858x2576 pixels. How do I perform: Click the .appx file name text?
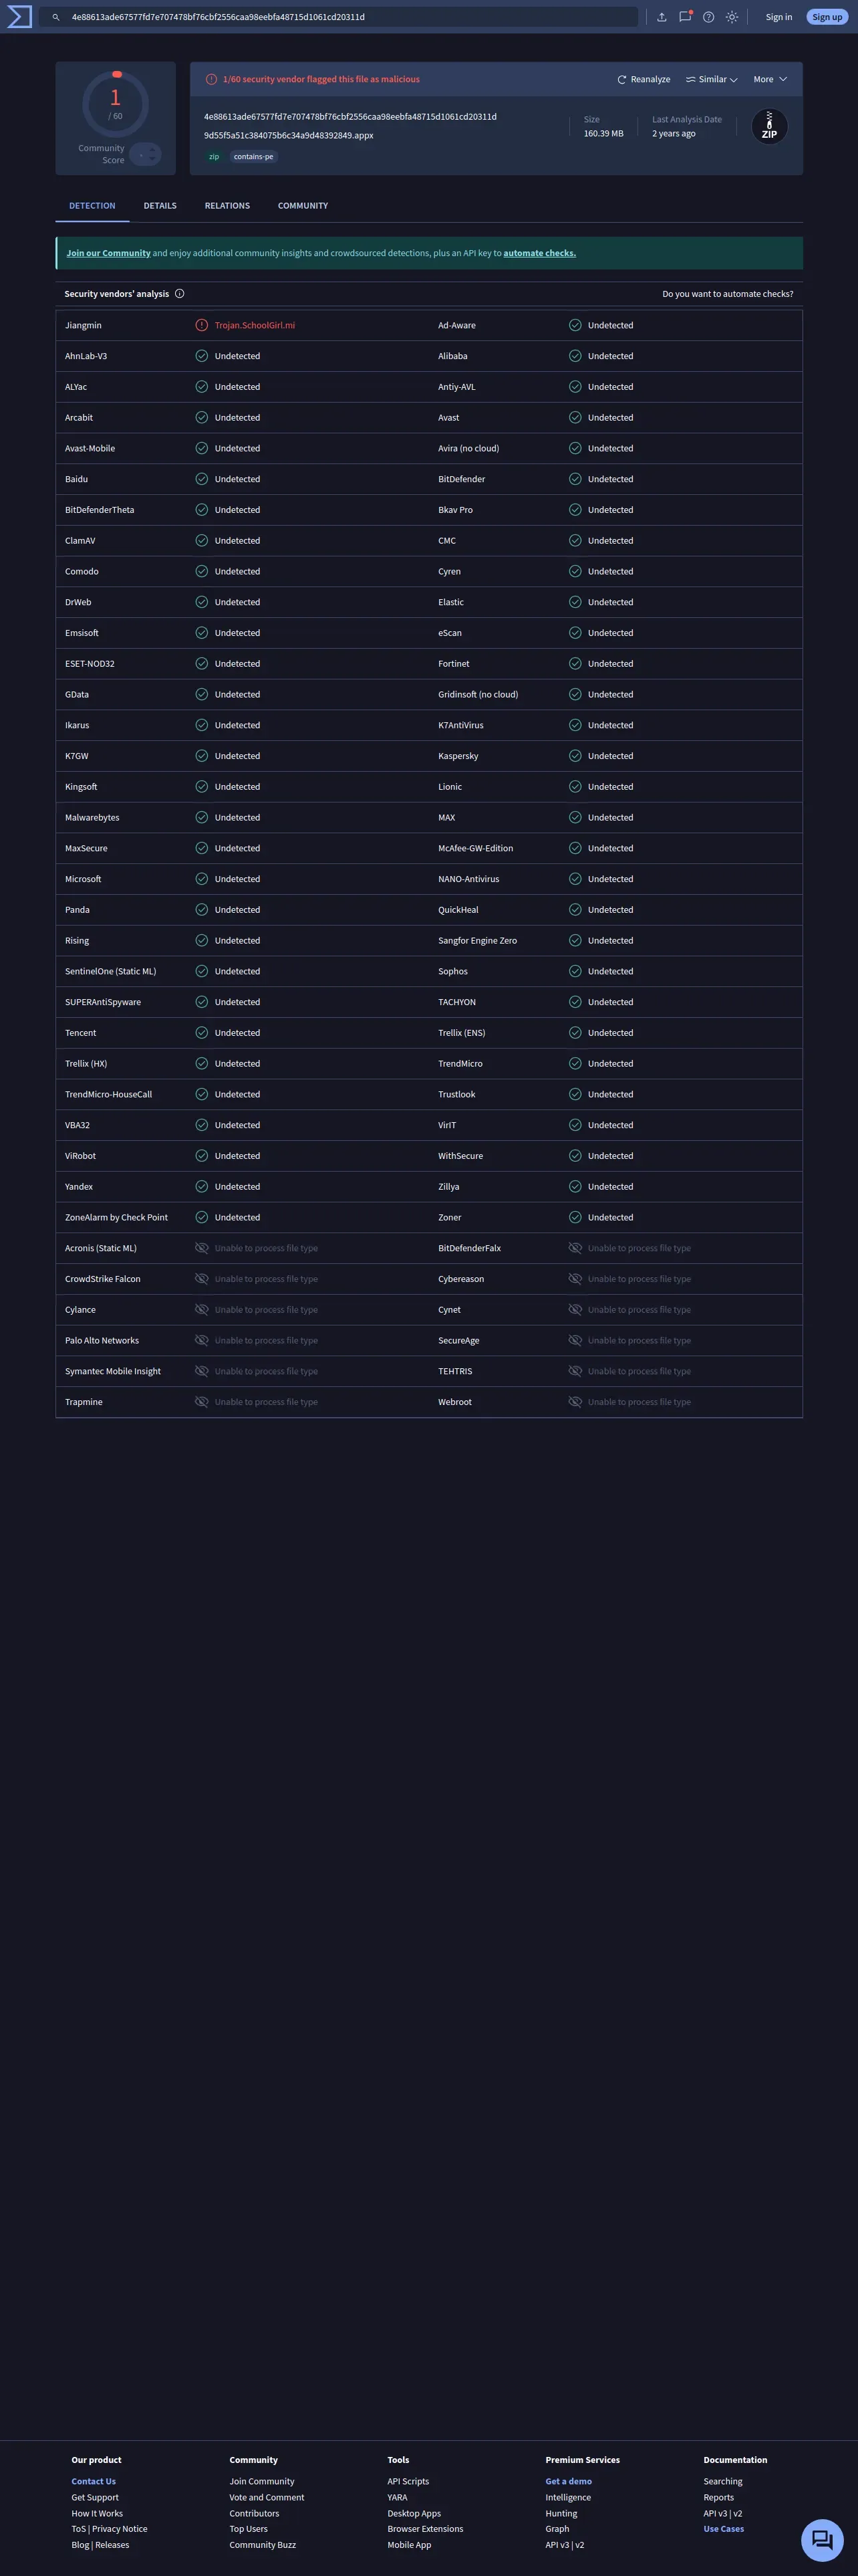[289, 135]
